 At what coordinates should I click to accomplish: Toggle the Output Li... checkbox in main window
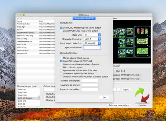[x=45, y=94]
